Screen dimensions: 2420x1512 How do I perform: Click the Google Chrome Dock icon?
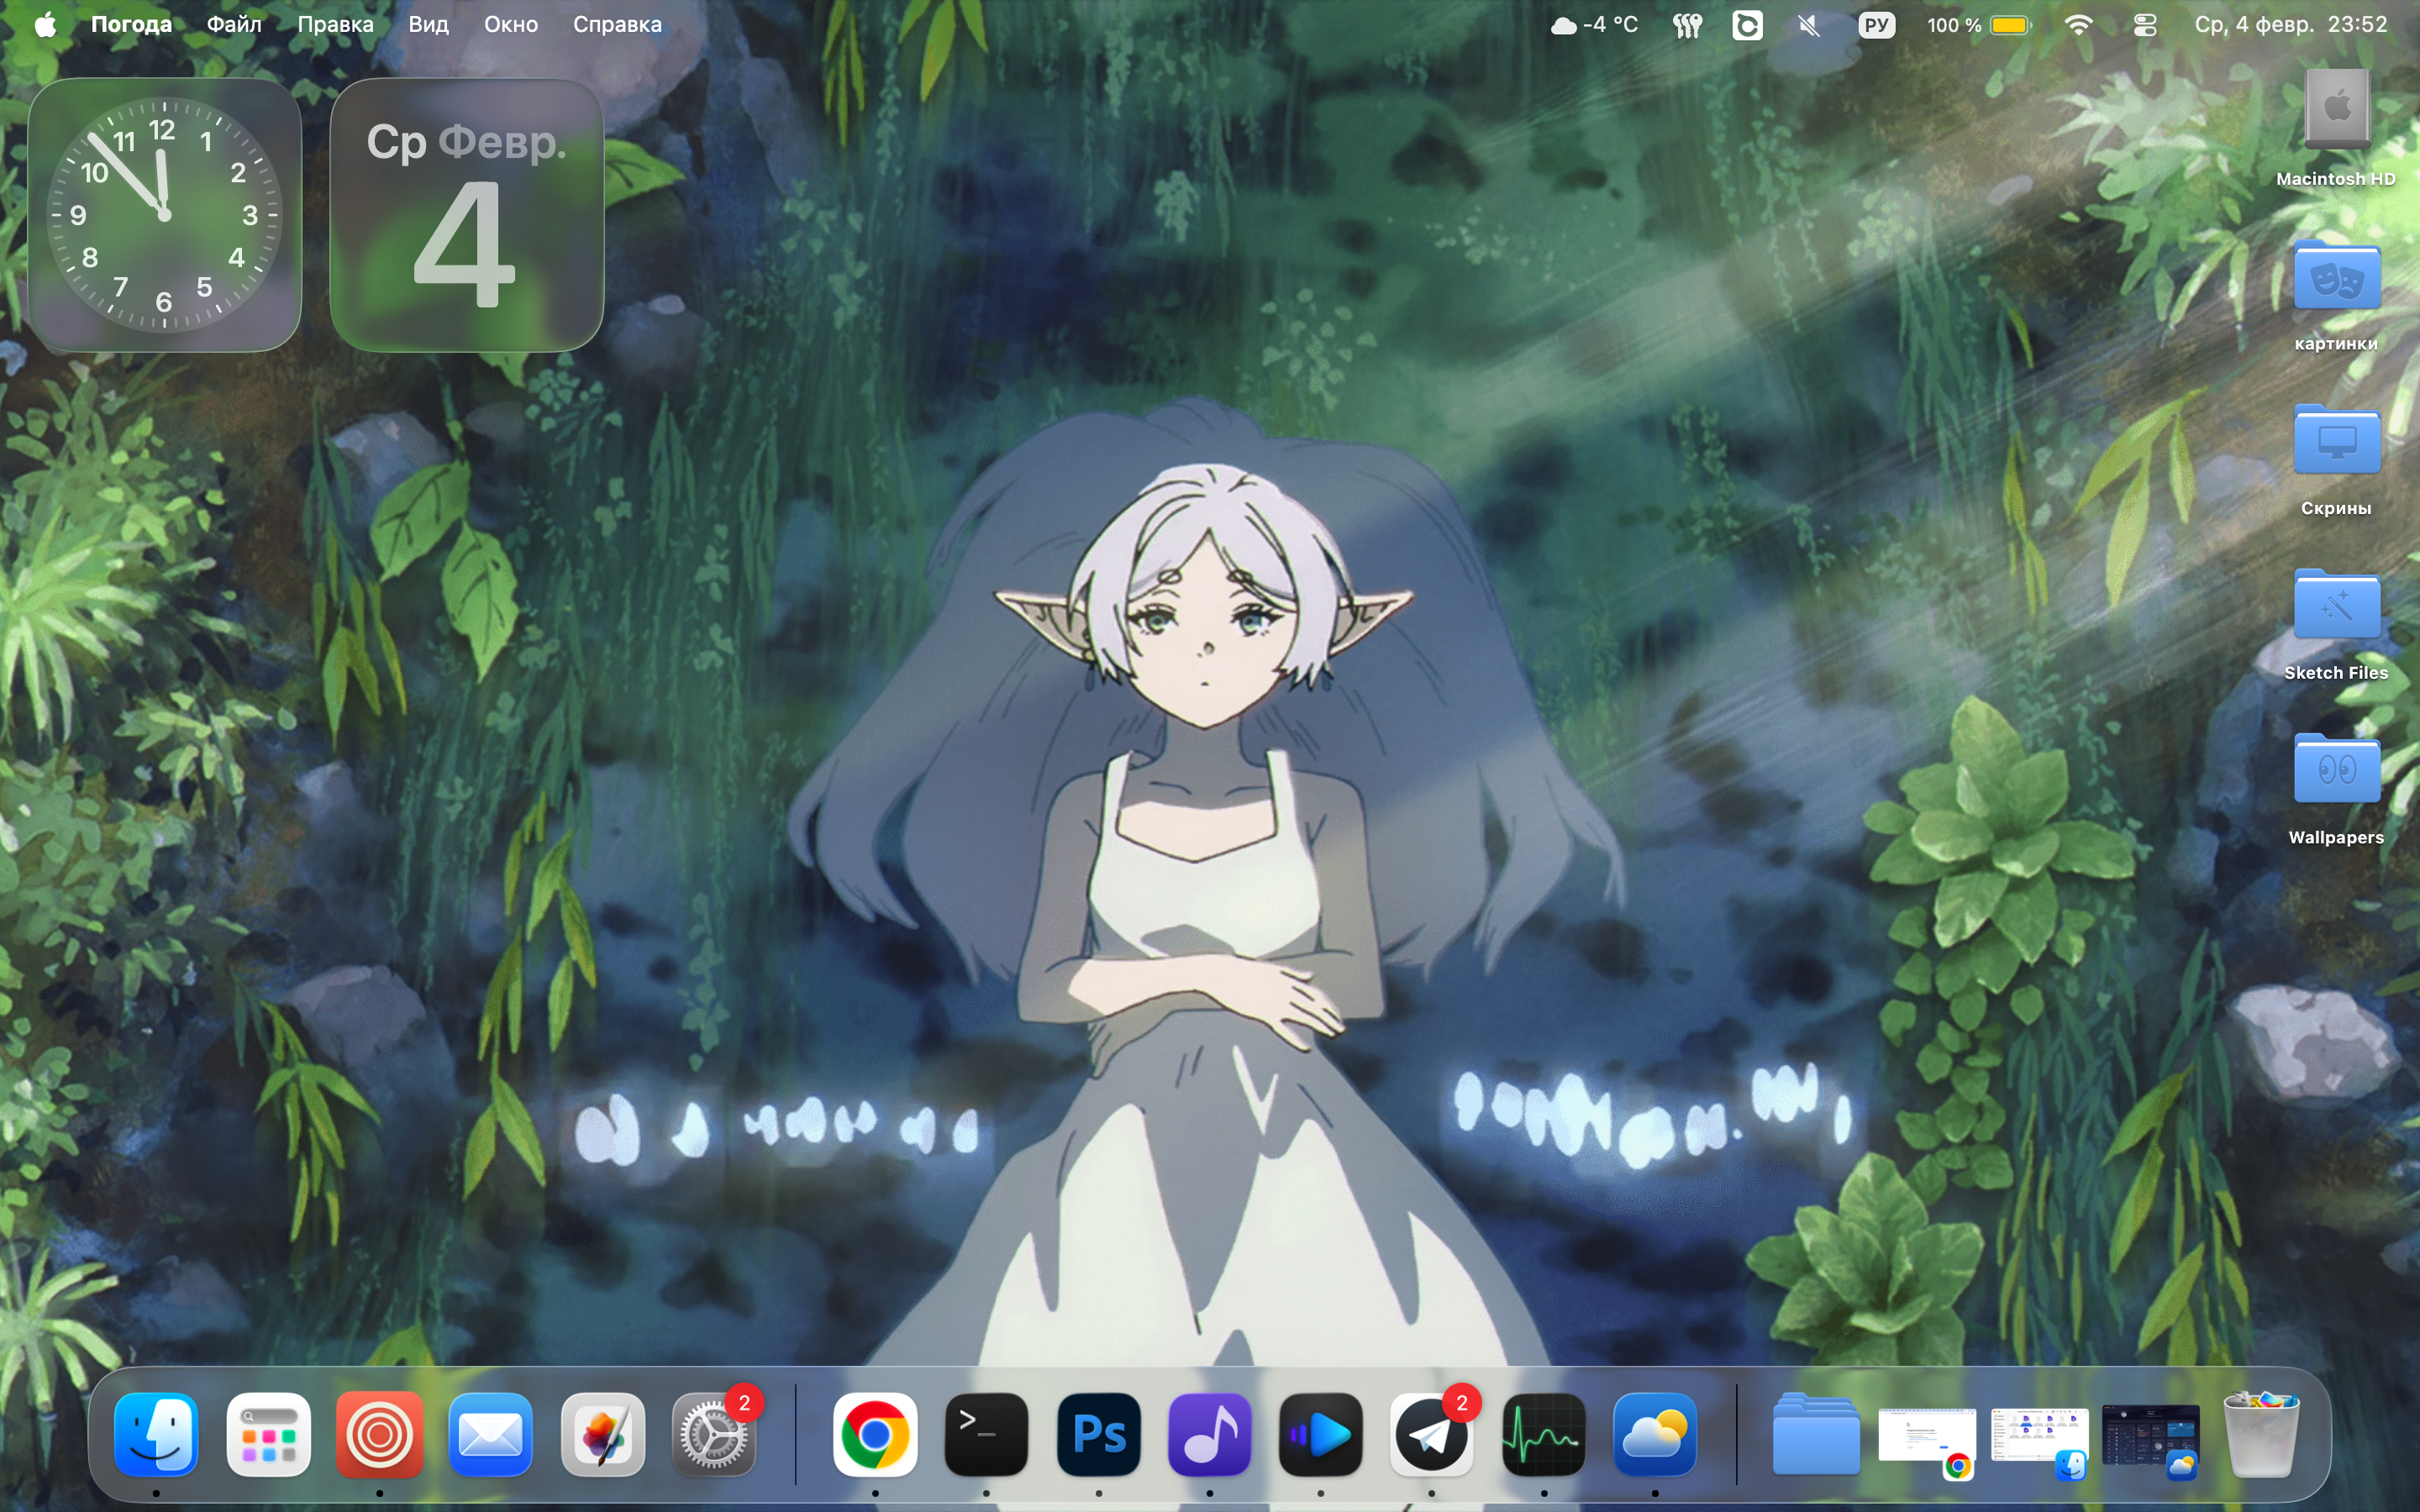click(x=875, y=1435)
